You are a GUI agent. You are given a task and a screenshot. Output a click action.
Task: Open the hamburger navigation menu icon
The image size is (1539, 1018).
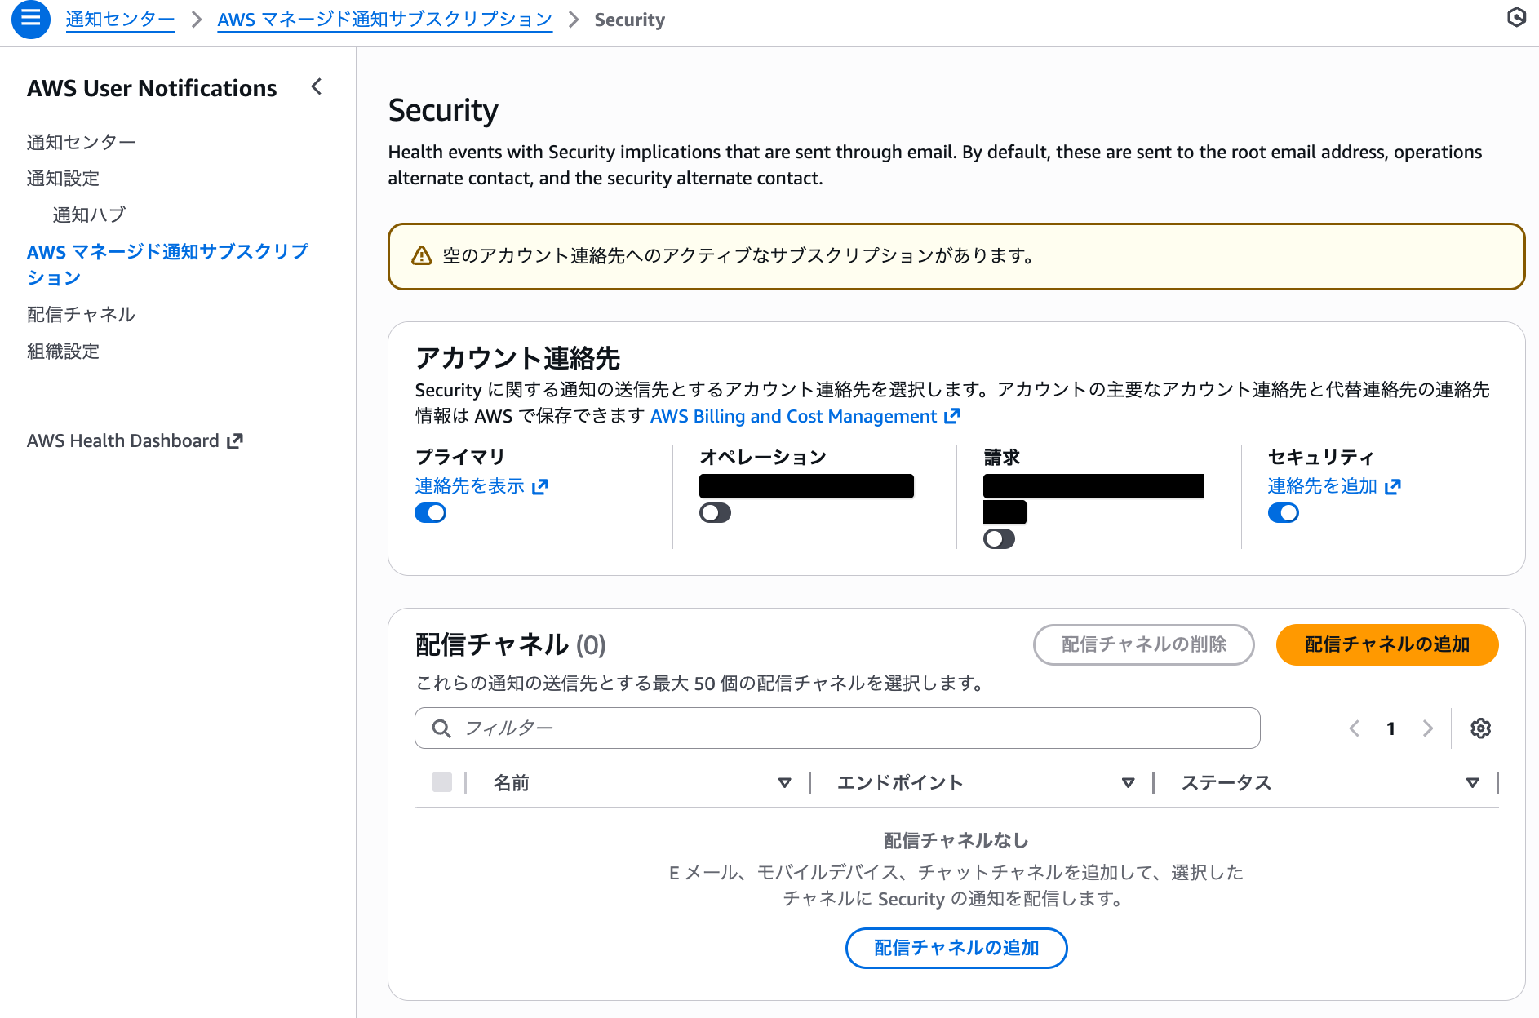[31, 19]
